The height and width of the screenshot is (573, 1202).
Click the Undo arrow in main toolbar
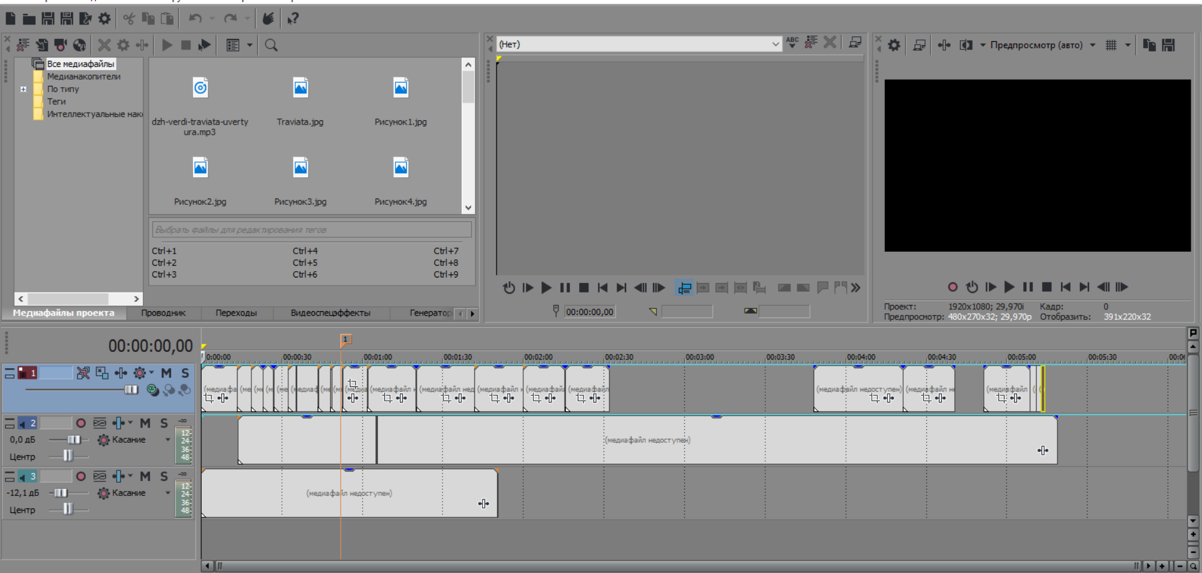(x=196, y=19)
